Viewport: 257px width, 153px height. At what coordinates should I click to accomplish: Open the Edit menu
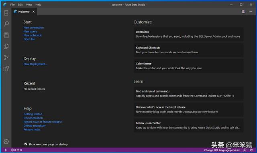[20, 4]
